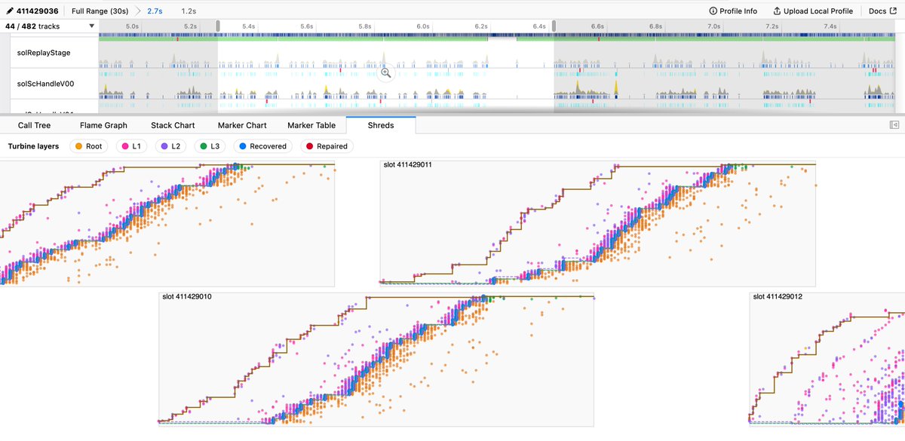Toggle the L2 turbine layer
Image resolution: width=905 pixels, height=441 pixels.
coord(170,146)
